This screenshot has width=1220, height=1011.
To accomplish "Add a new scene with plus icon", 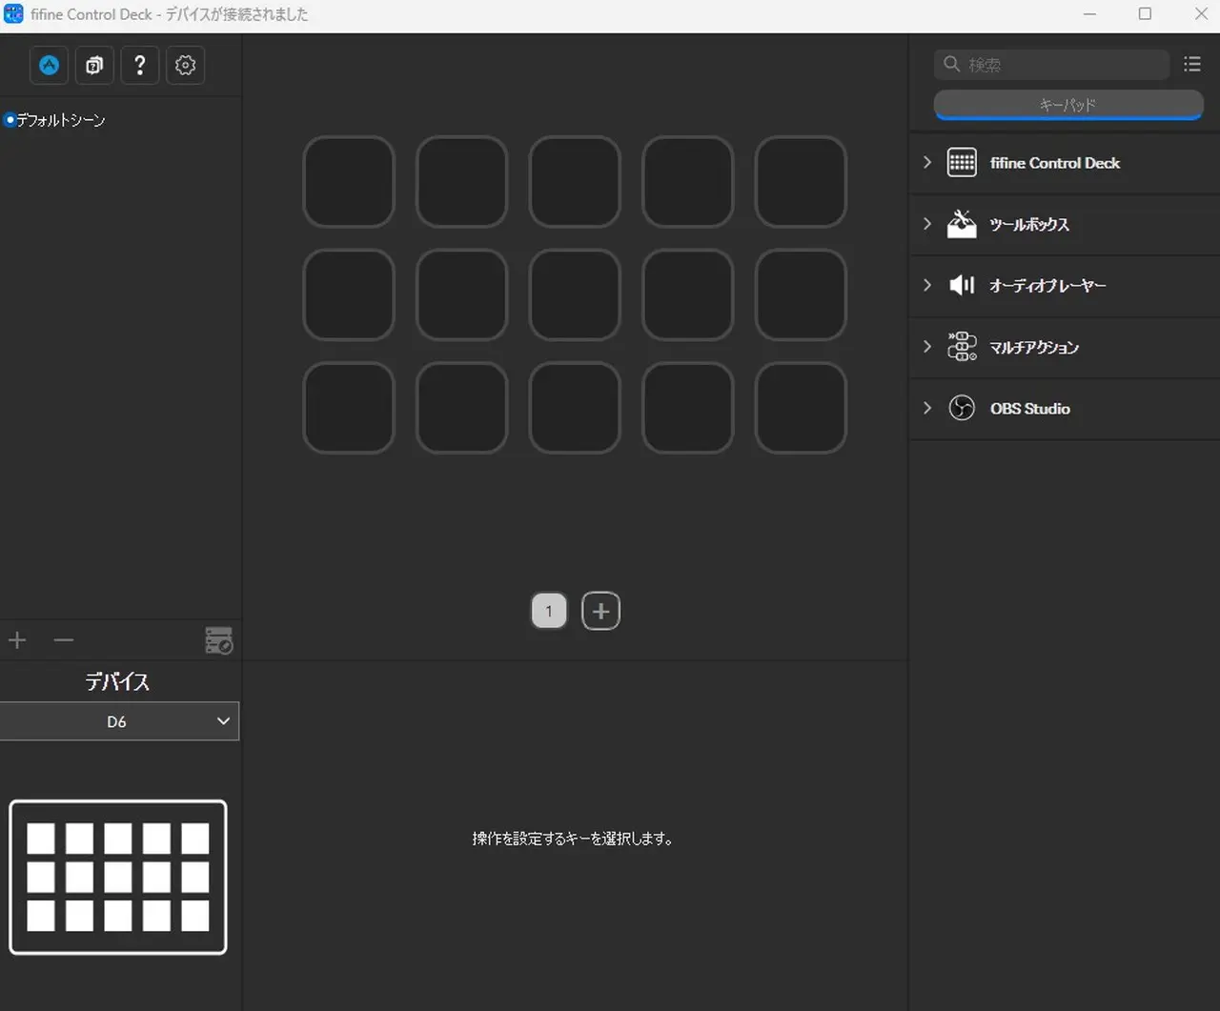I will 17,640.
